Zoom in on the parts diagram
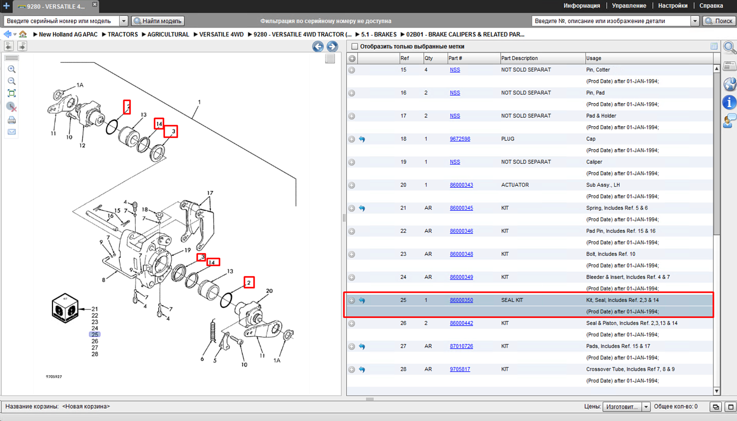 12,69
